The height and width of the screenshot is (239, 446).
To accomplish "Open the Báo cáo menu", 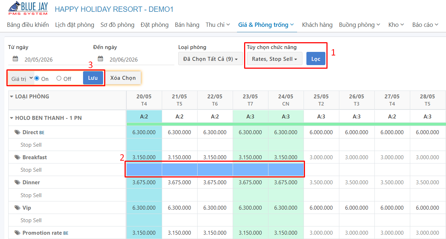I will point(425,25).
